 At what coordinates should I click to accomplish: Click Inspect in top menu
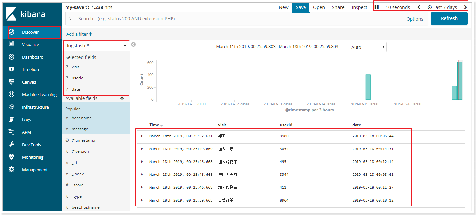[359, 7]
